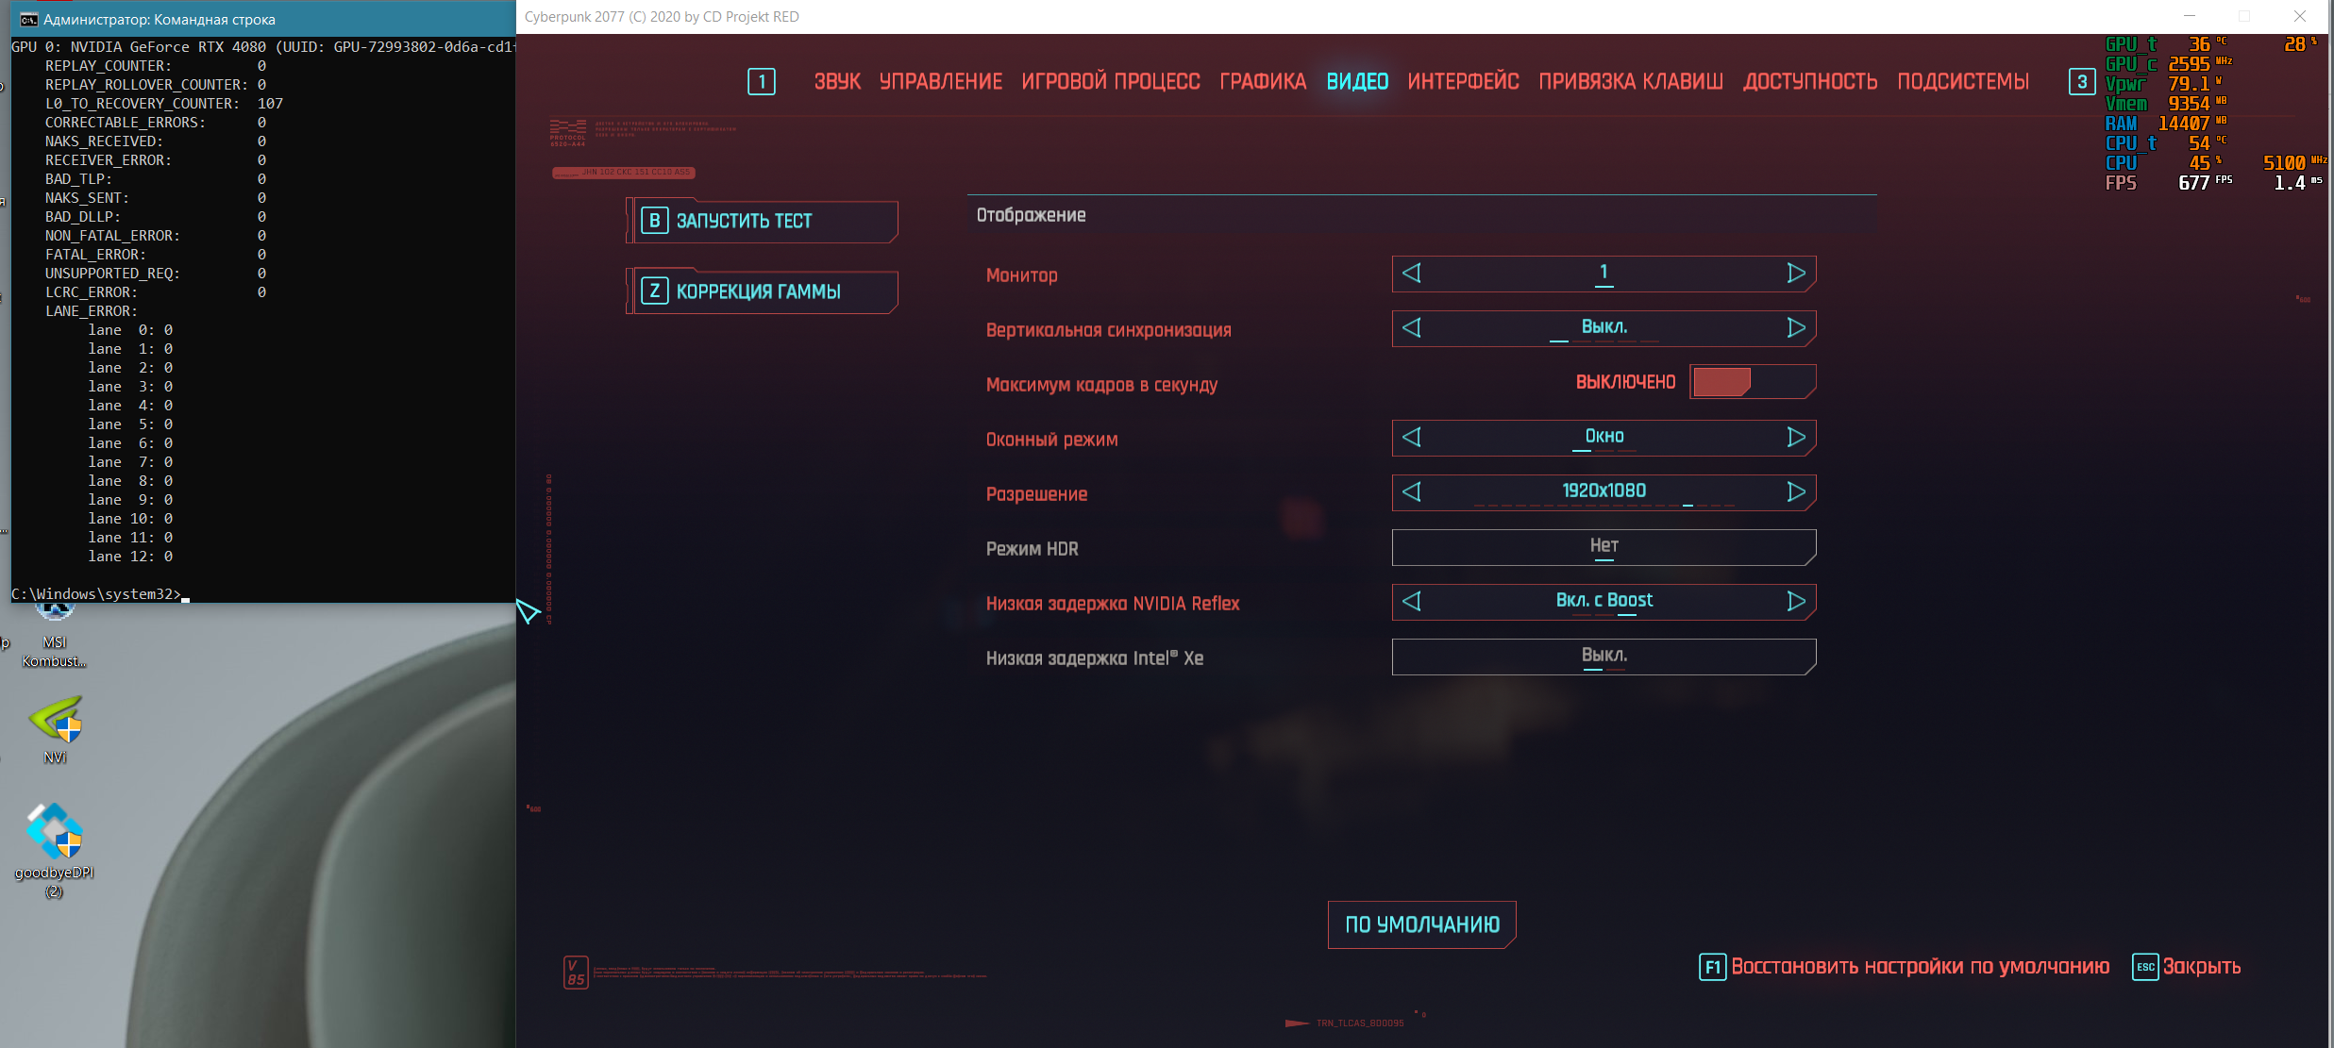Click ЗАПУСТИТЬ ТЕСТ benchmark button

[763, 221]
